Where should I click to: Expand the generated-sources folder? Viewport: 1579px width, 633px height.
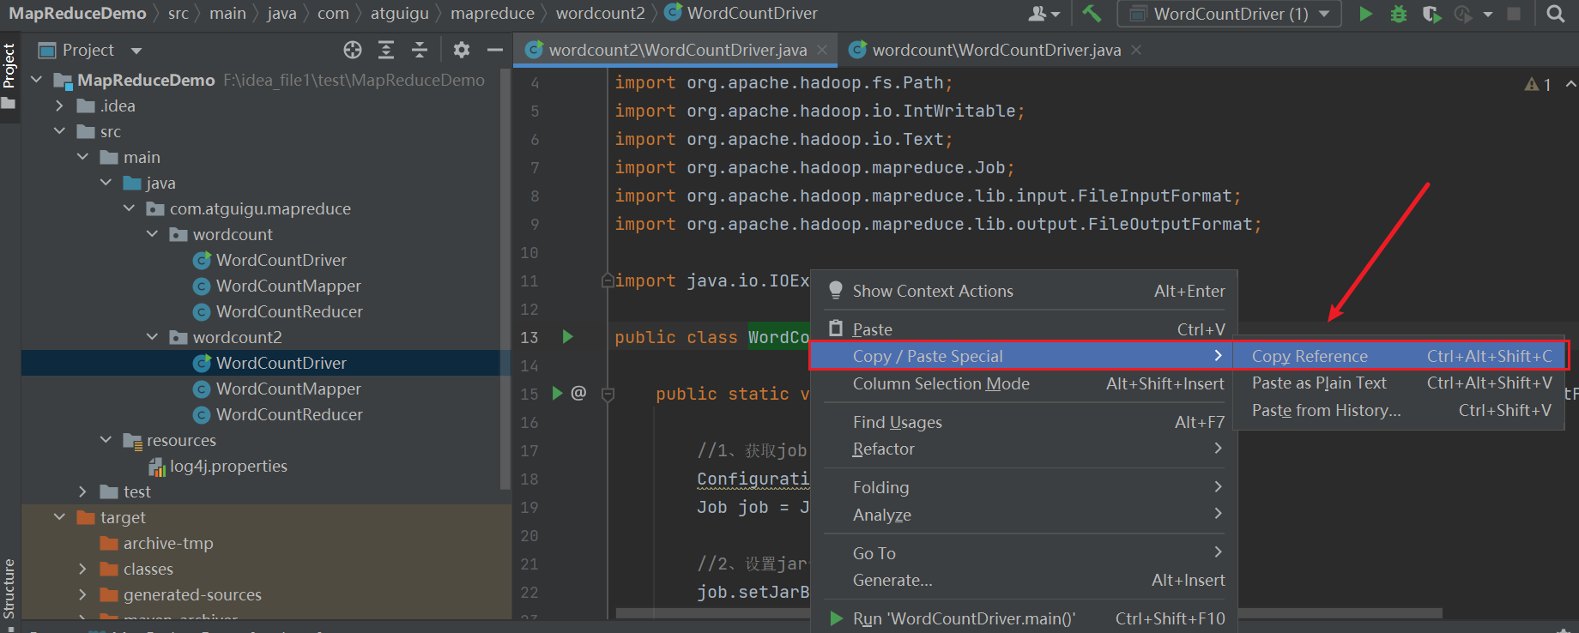[x=82, y=594]
